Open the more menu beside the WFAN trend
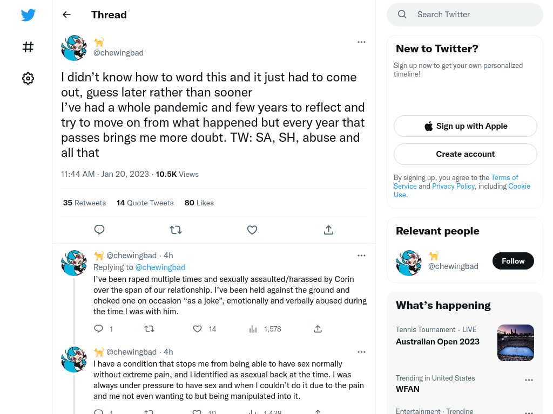This screenshot has height=414, width=553. 529,380
